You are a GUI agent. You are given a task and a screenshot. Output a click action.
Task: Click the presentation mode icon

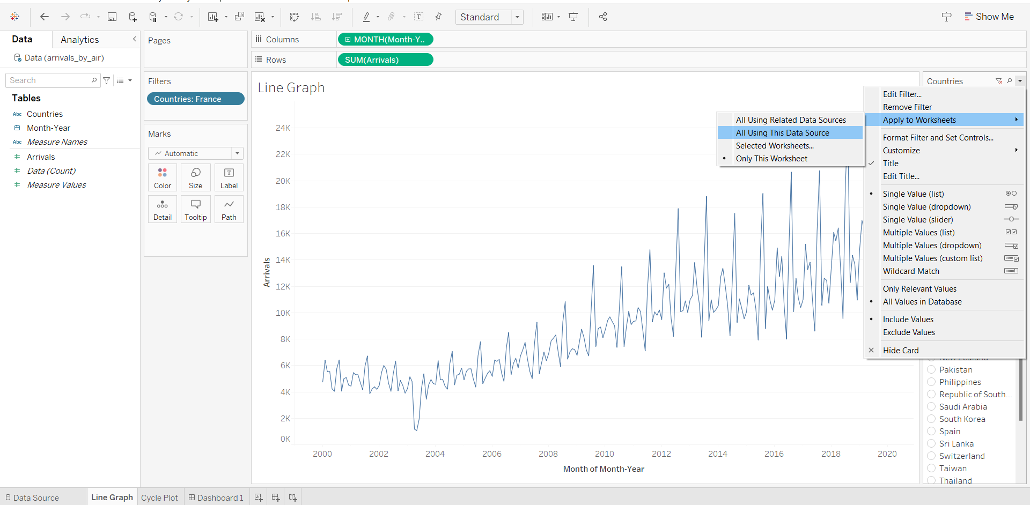click(x=573, y=17)
